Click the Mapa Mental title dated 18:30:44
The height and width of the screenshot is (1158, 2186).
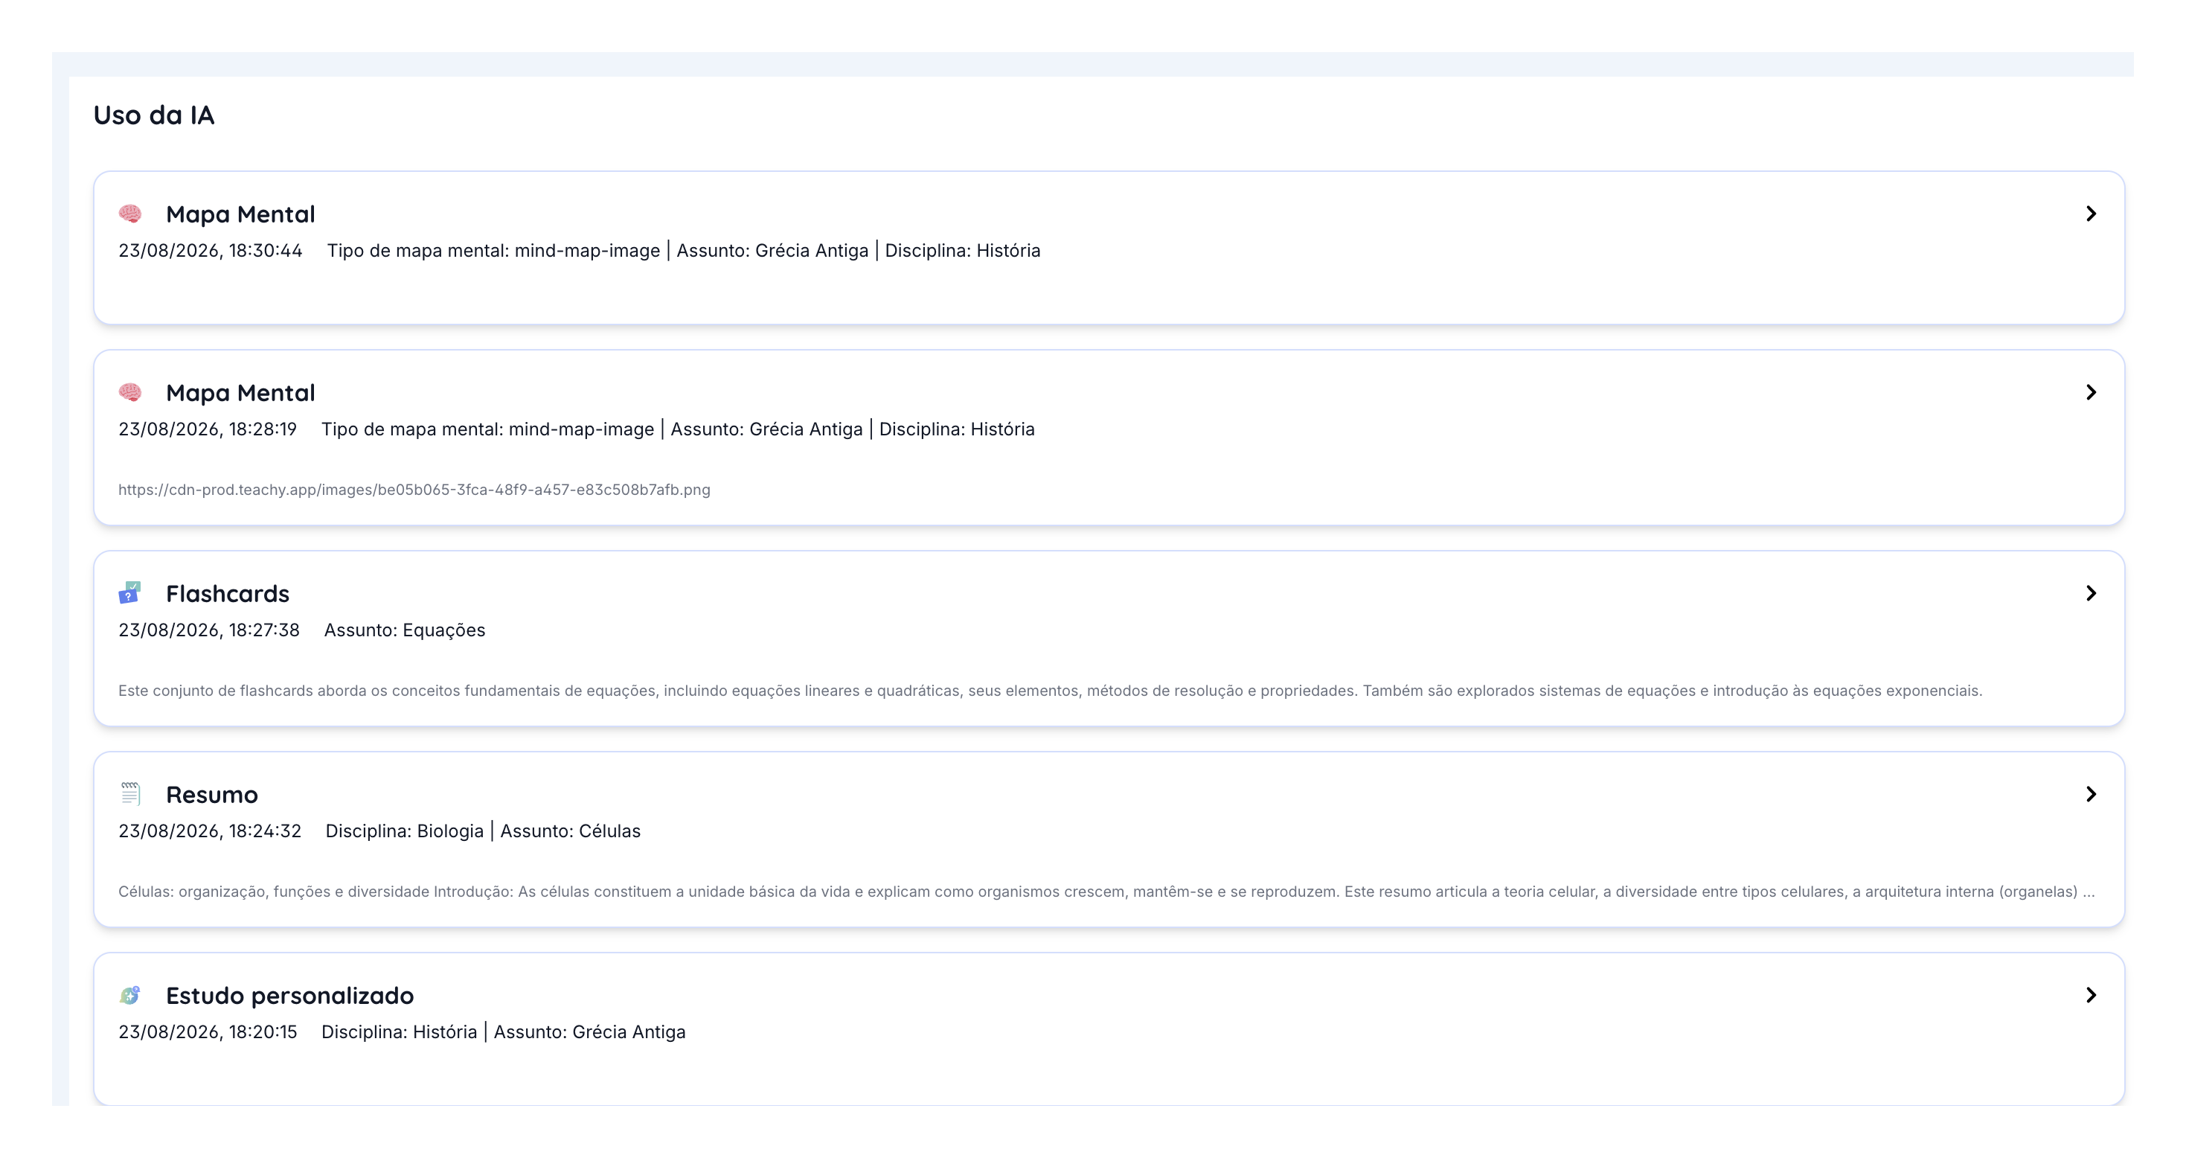click(x=240, y=214)
